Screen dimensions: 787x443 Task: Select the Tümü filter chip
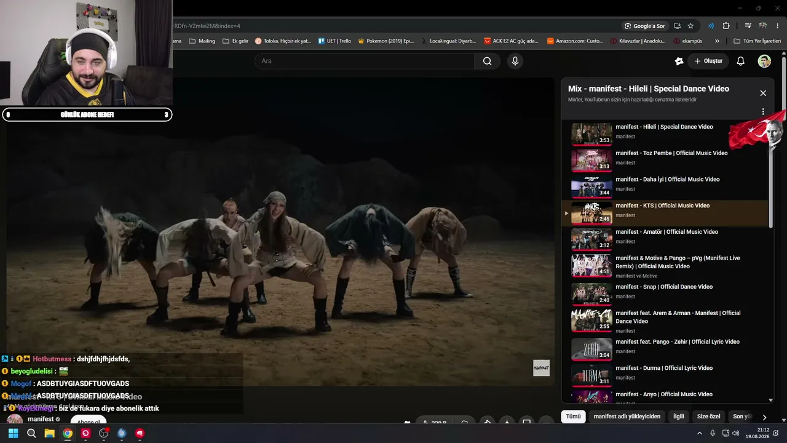(x=573, y=417)
